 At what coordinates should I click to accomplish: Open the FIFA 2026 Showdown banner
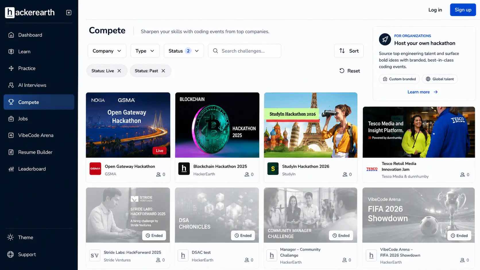tap(419, 215)
